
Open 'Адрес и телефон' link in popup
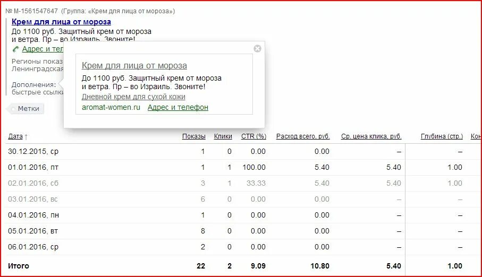(x=178, y=107)
